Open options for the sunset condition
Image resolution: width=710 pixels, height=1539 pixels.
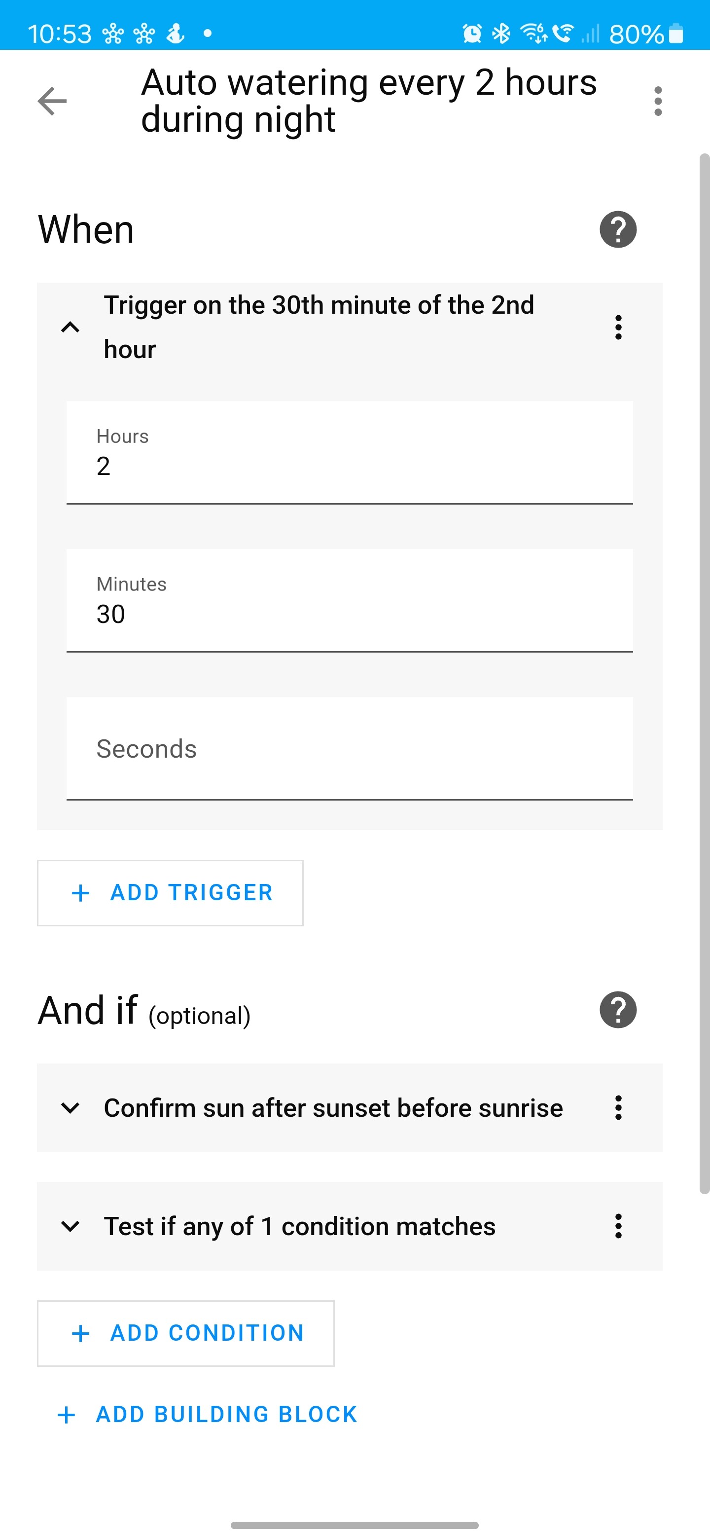click(618, 1108)
